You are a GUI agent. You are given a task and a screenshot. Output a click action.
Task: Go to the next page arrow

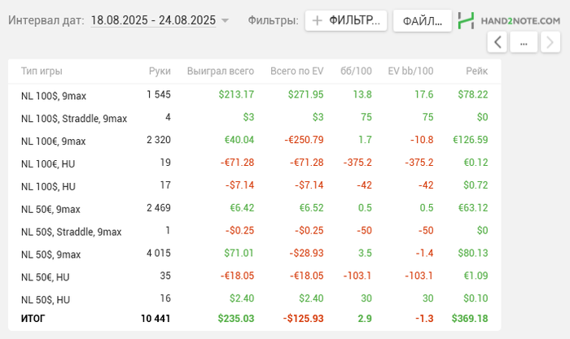(x=550, y=41)
